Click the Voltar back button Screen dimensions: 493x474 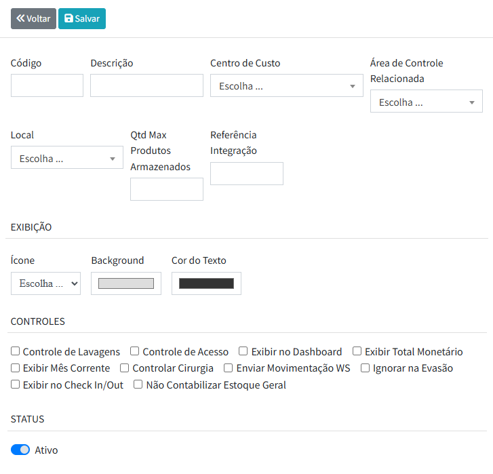pyautogui.click(x=33, y=18)
